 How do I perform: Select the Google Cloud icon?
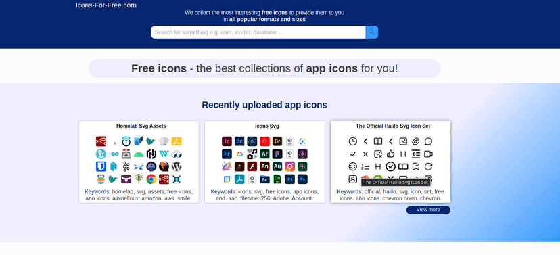click(239, 154)
